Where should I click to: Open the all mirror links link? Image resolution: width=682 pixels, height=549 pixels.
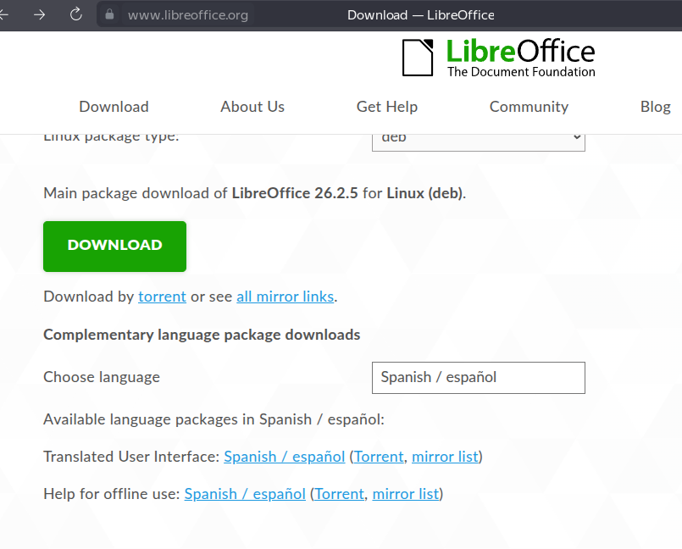coord(285,297)
